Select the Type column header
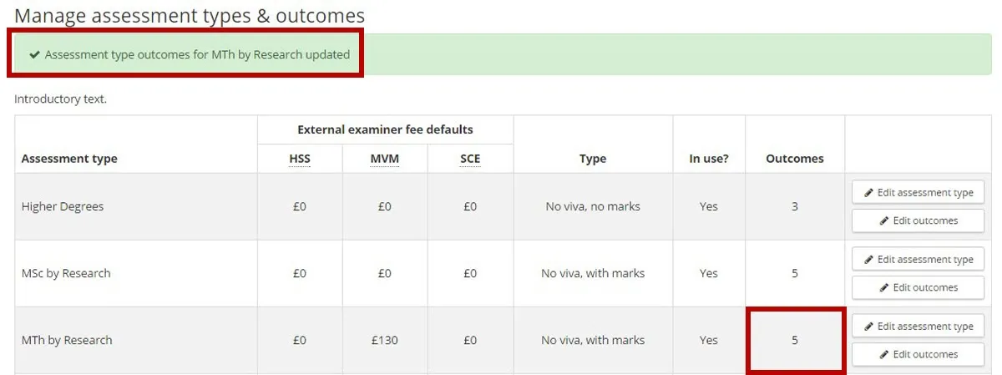1002x375 pixels. [x=593, y=159]
